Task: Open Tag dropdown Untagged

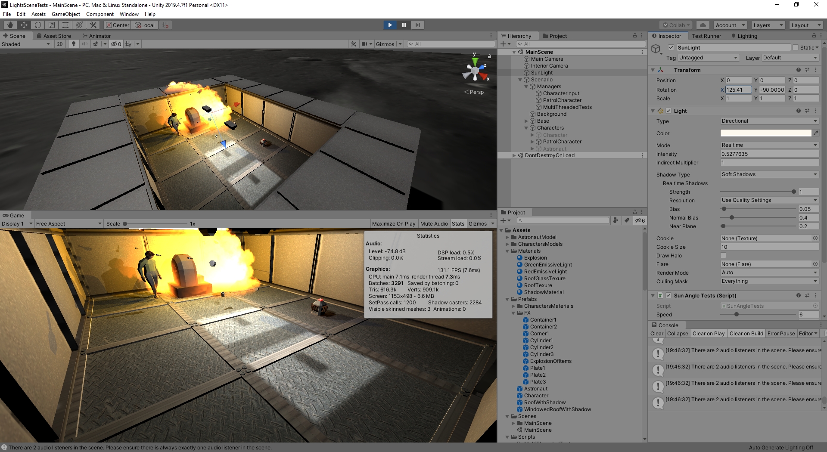Action: 709,58
